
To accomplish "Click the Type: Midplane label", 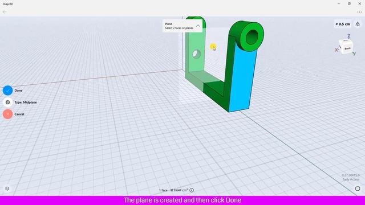I will click(x=26, y=102).
